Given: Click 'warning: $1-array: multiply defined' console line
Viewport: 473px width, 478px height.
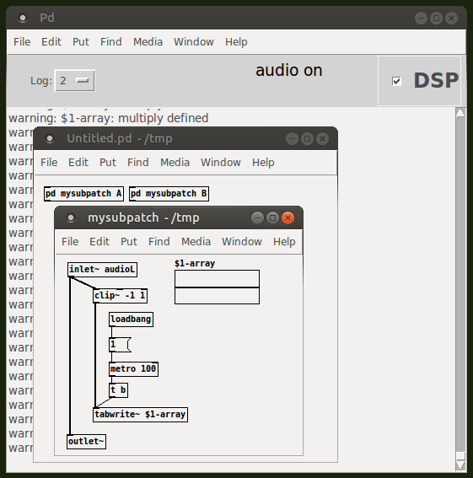Looking at the screenshot, I should 109,118.
